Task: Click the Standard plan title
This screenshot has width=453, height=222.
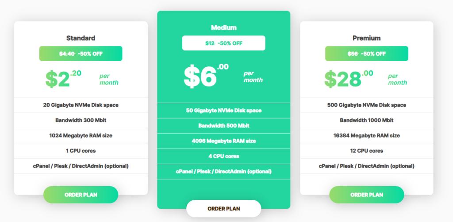Action: click(81, 38)
